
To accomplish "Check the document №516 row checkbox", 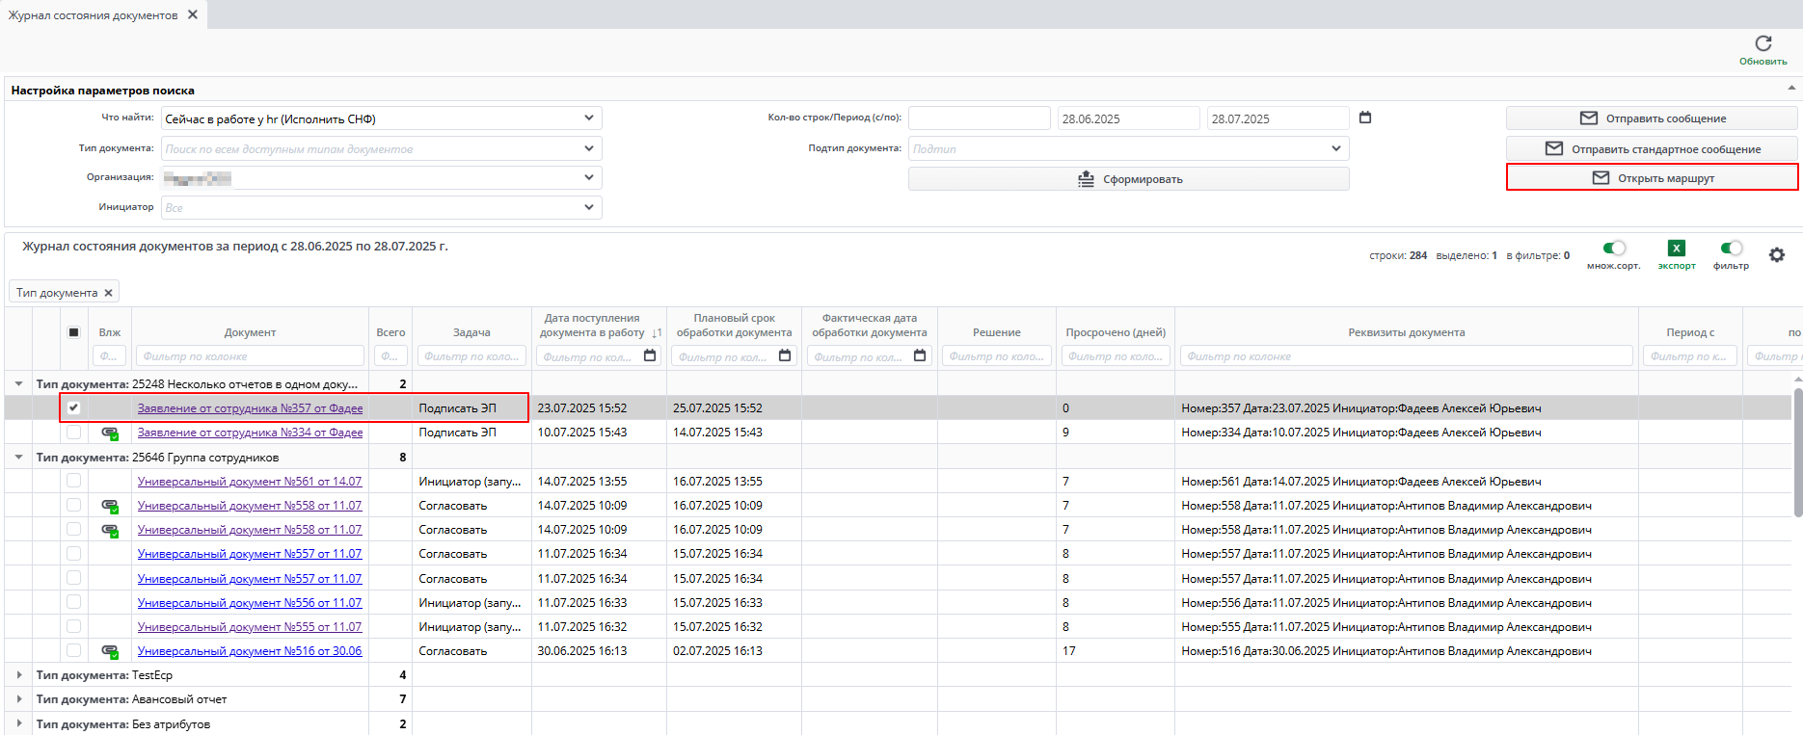I will [x=73, y=650].
